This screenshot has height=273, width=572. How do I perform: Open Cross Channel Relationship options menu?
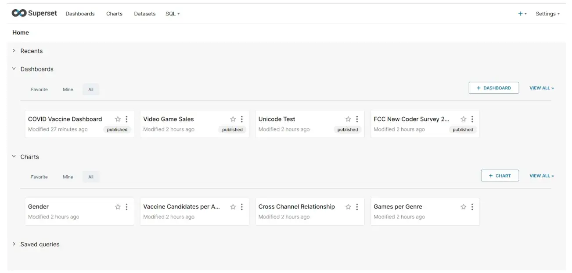[x=357, y=207]
